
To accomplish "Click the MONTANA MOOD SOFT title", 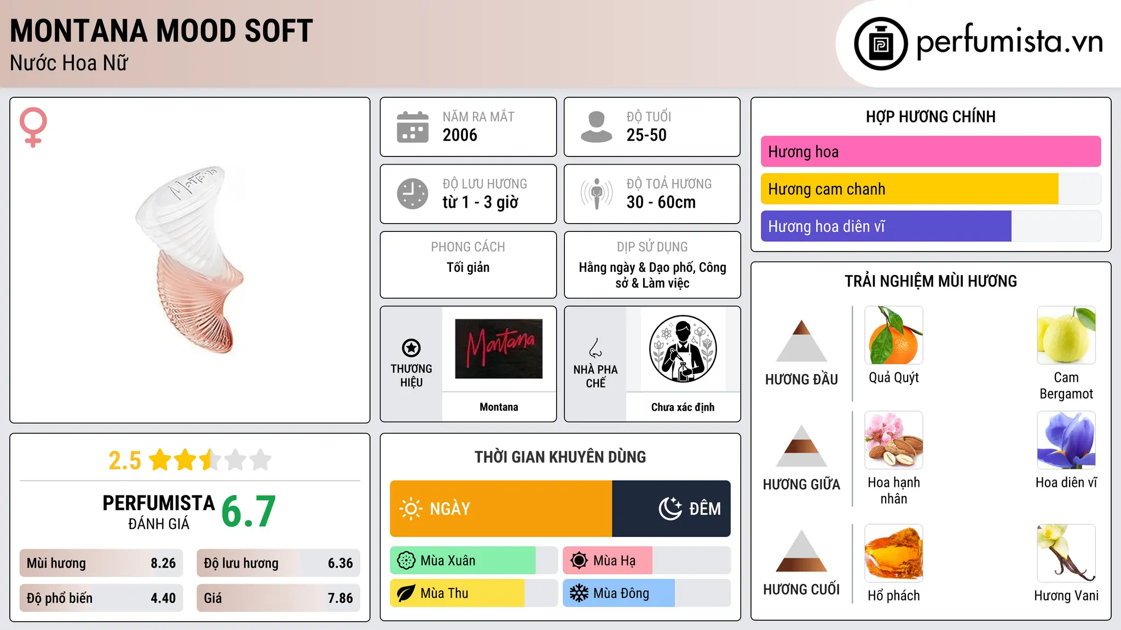I will tap(161, 31).
